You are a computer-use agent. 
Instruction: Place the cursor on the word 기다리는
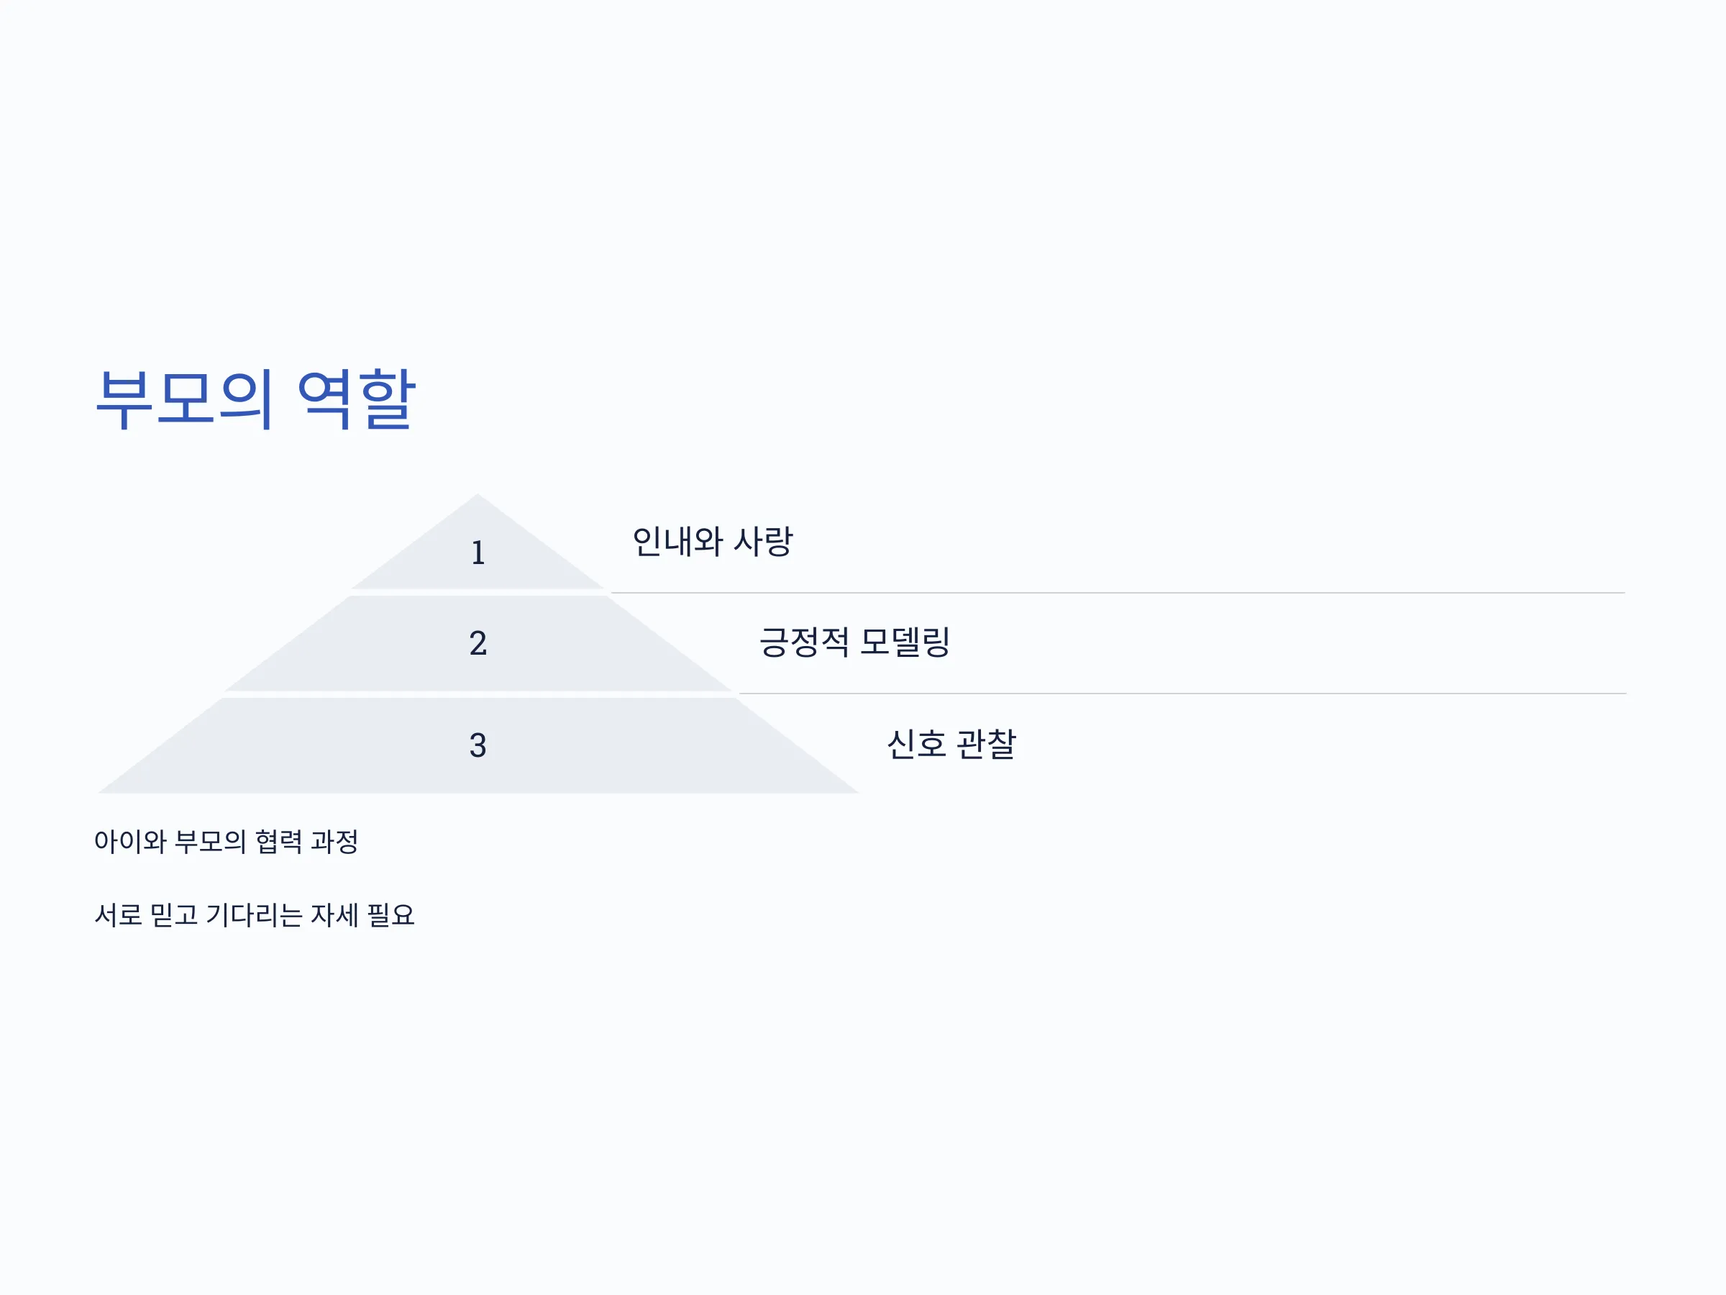click(x=254, y=915)
